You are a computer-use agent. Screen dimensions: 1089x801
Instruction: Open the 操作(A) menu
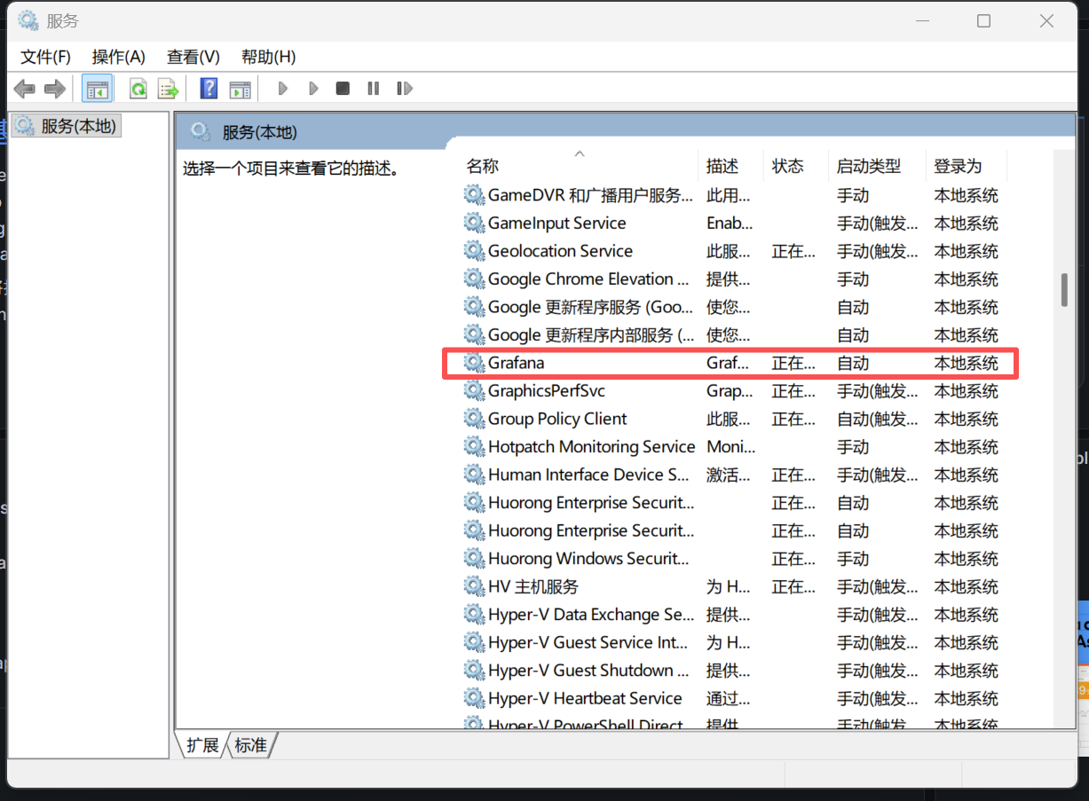pyautogui.click(x=118, y=57)
